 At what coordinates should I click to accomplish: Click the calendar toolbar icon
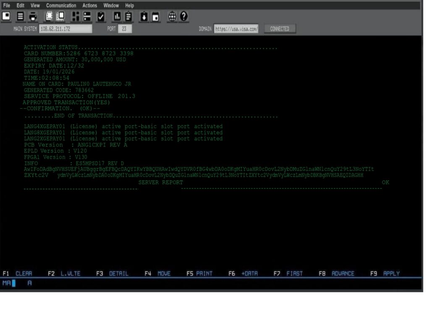[x=155, y=16]
